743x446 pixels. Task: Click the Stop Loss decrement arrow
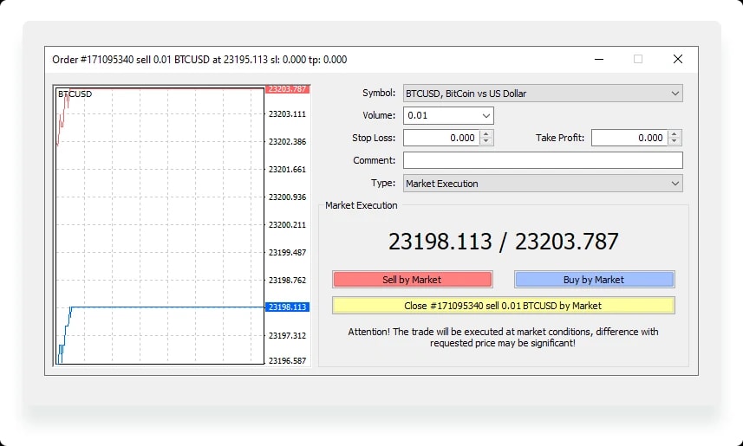(x=486, y=141)
